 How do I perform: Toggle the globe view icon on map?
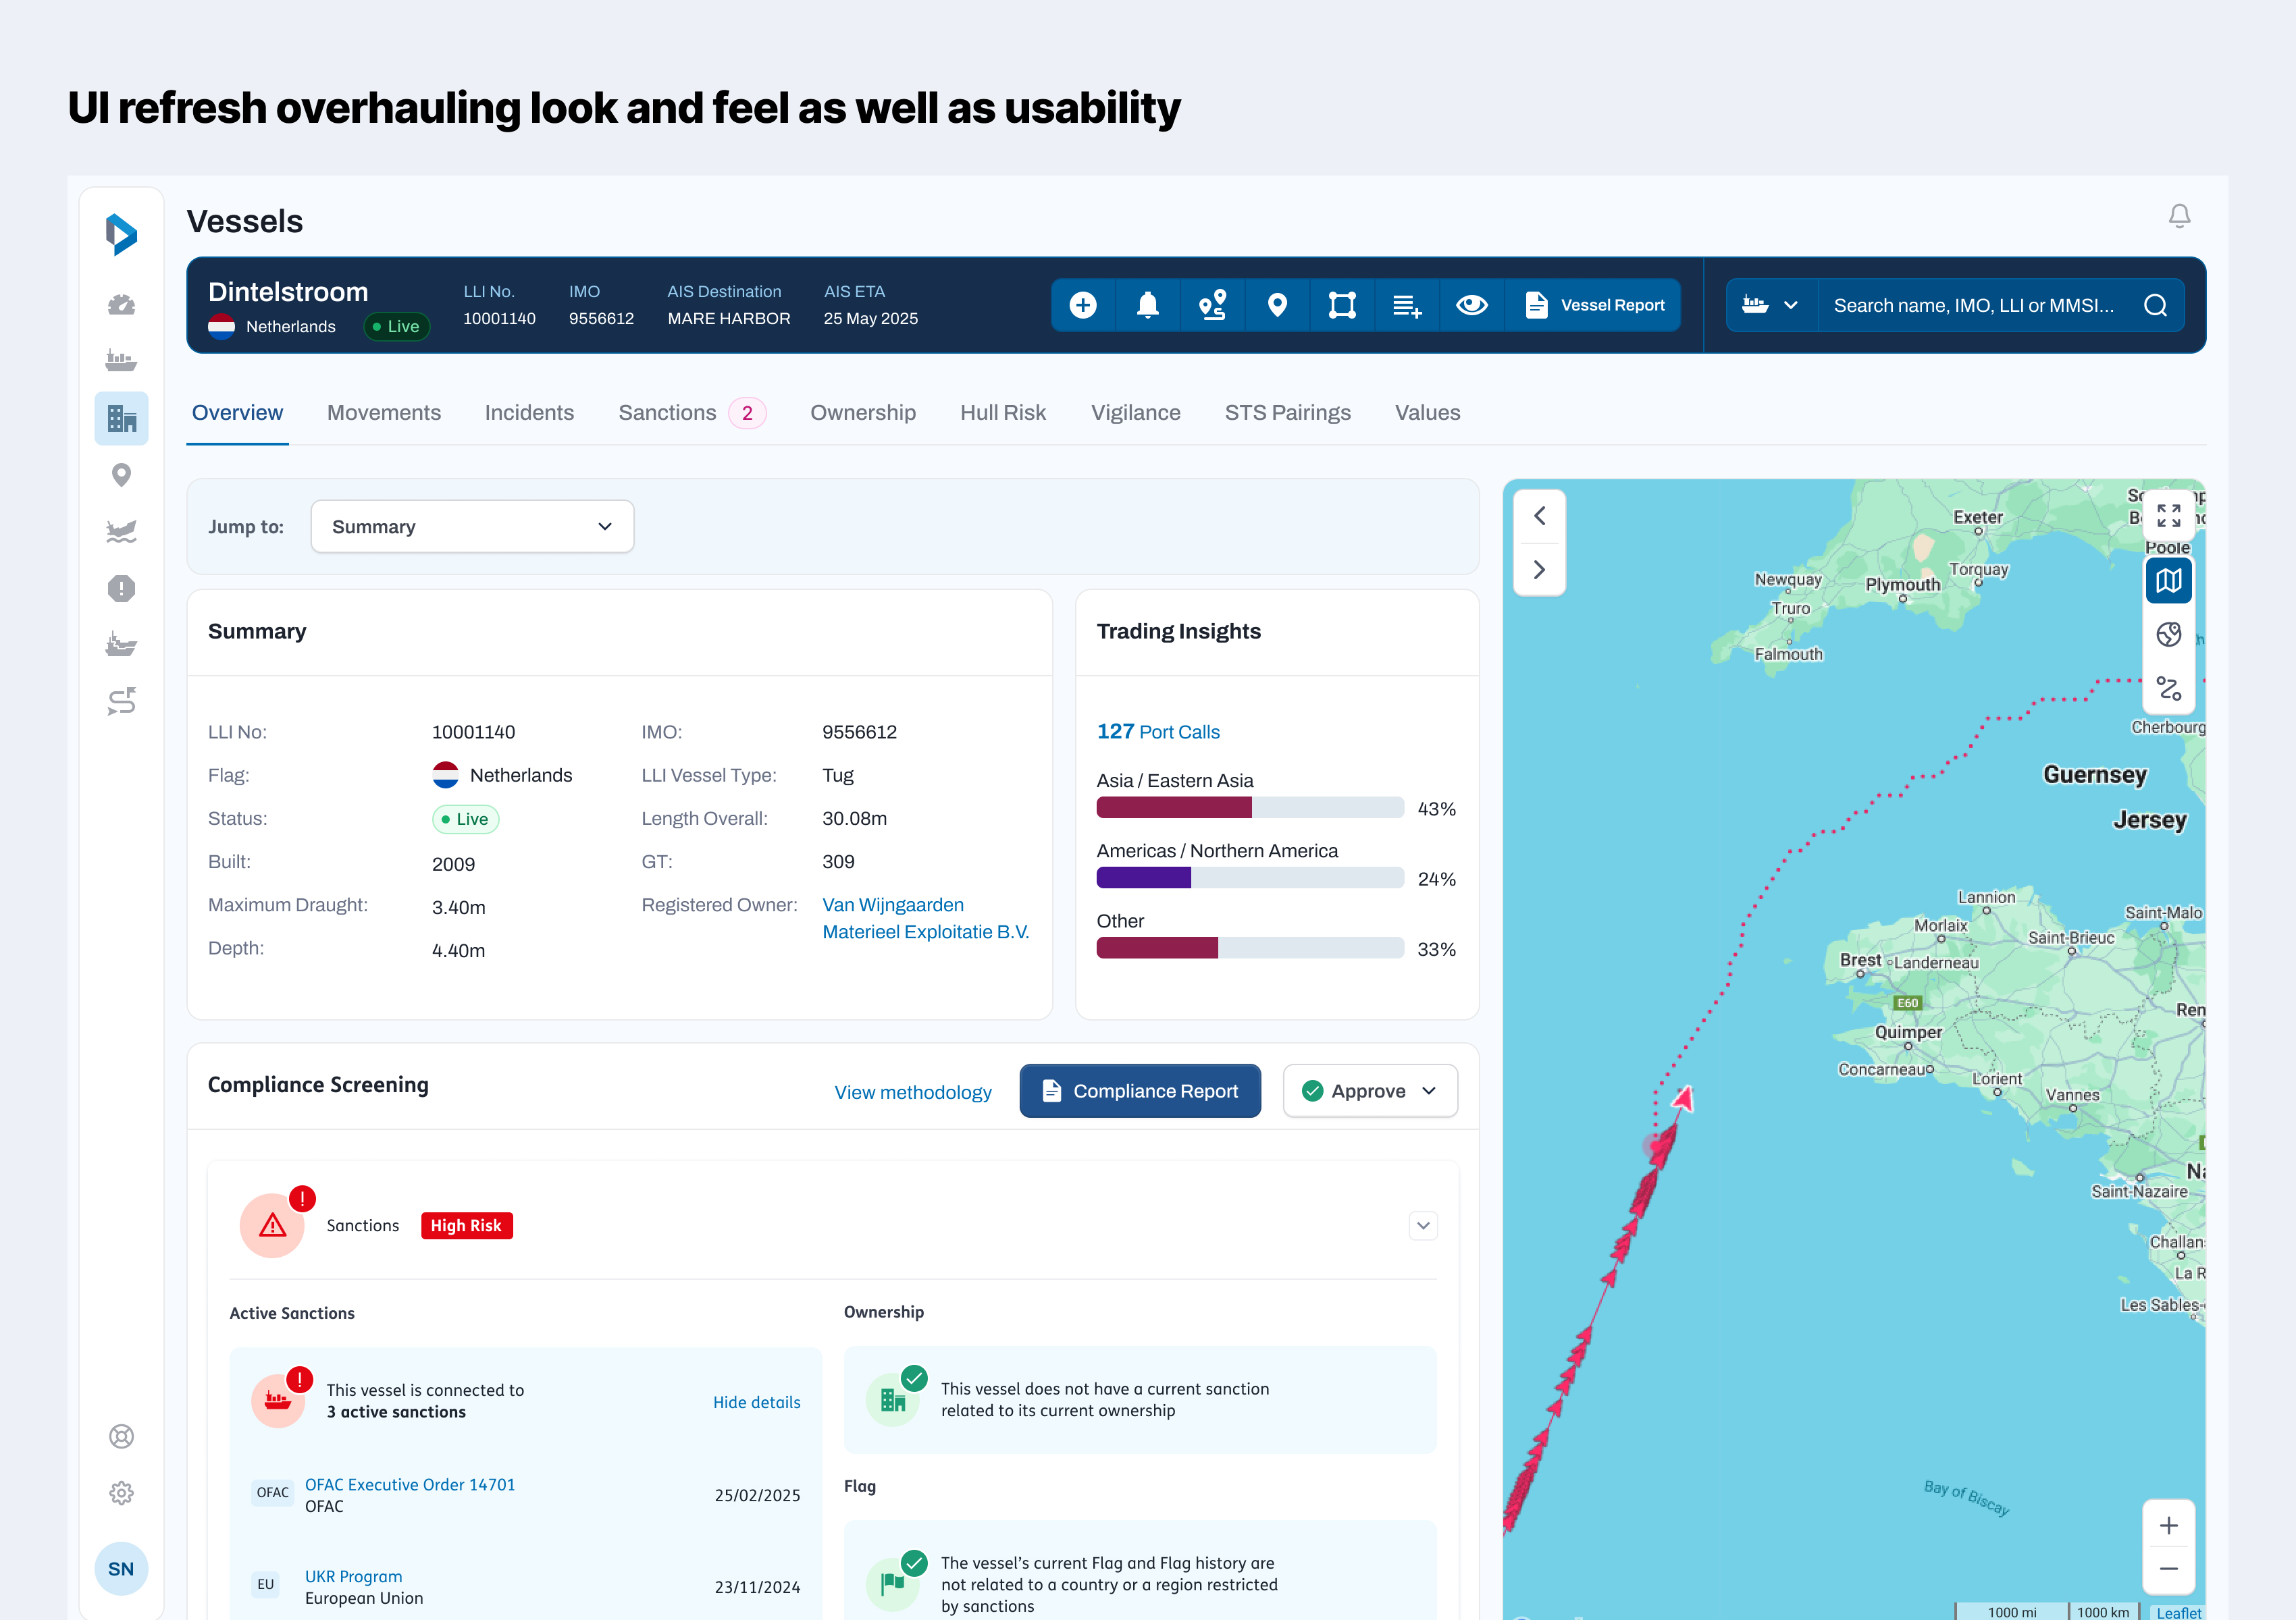pyautogui.click(x=2168, y=634)
